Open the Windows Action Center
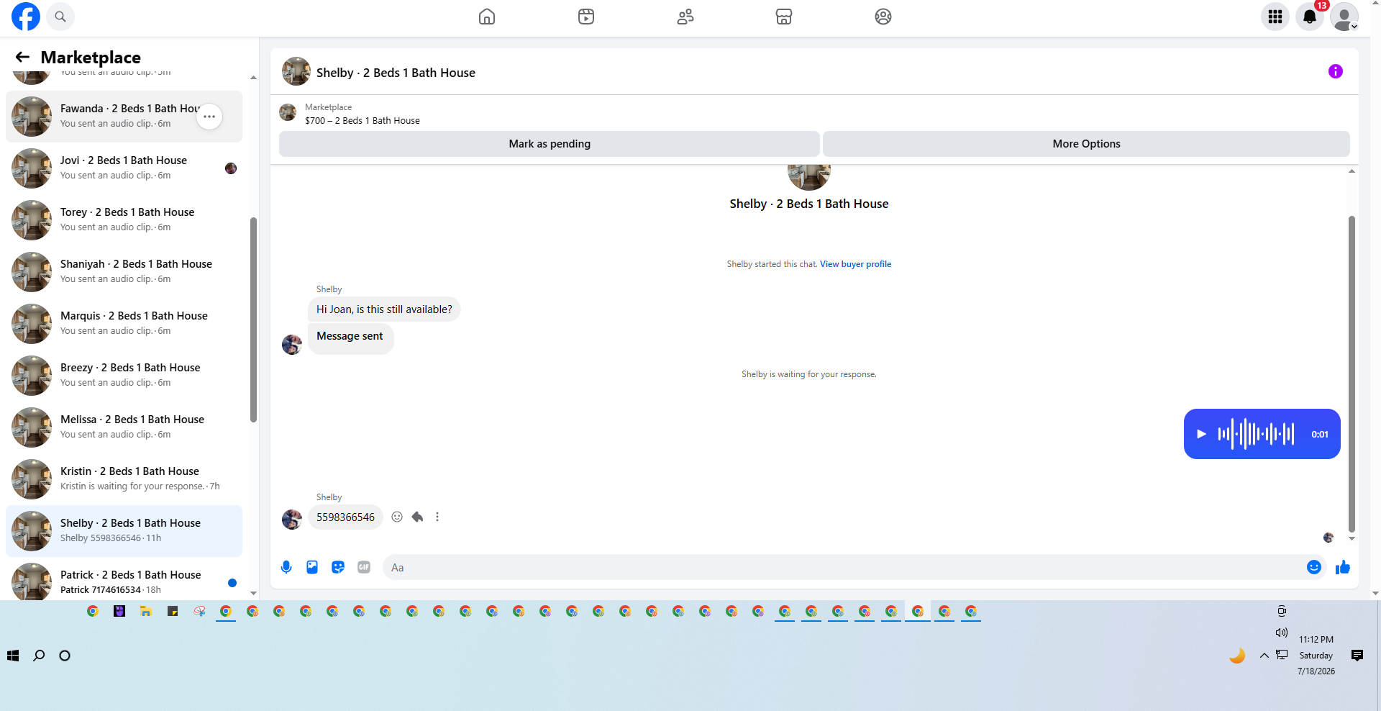The height and width of the screenshot is (711, 1381). pyautogui.click(x=1357, y=656)
